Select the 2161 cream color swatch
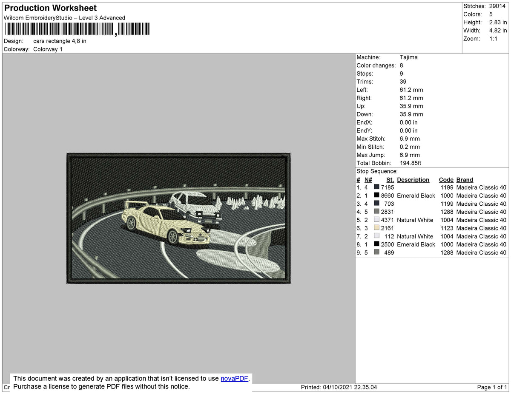Image resolution: width=511 pixels, height=394 pixels. click(376, 228)
